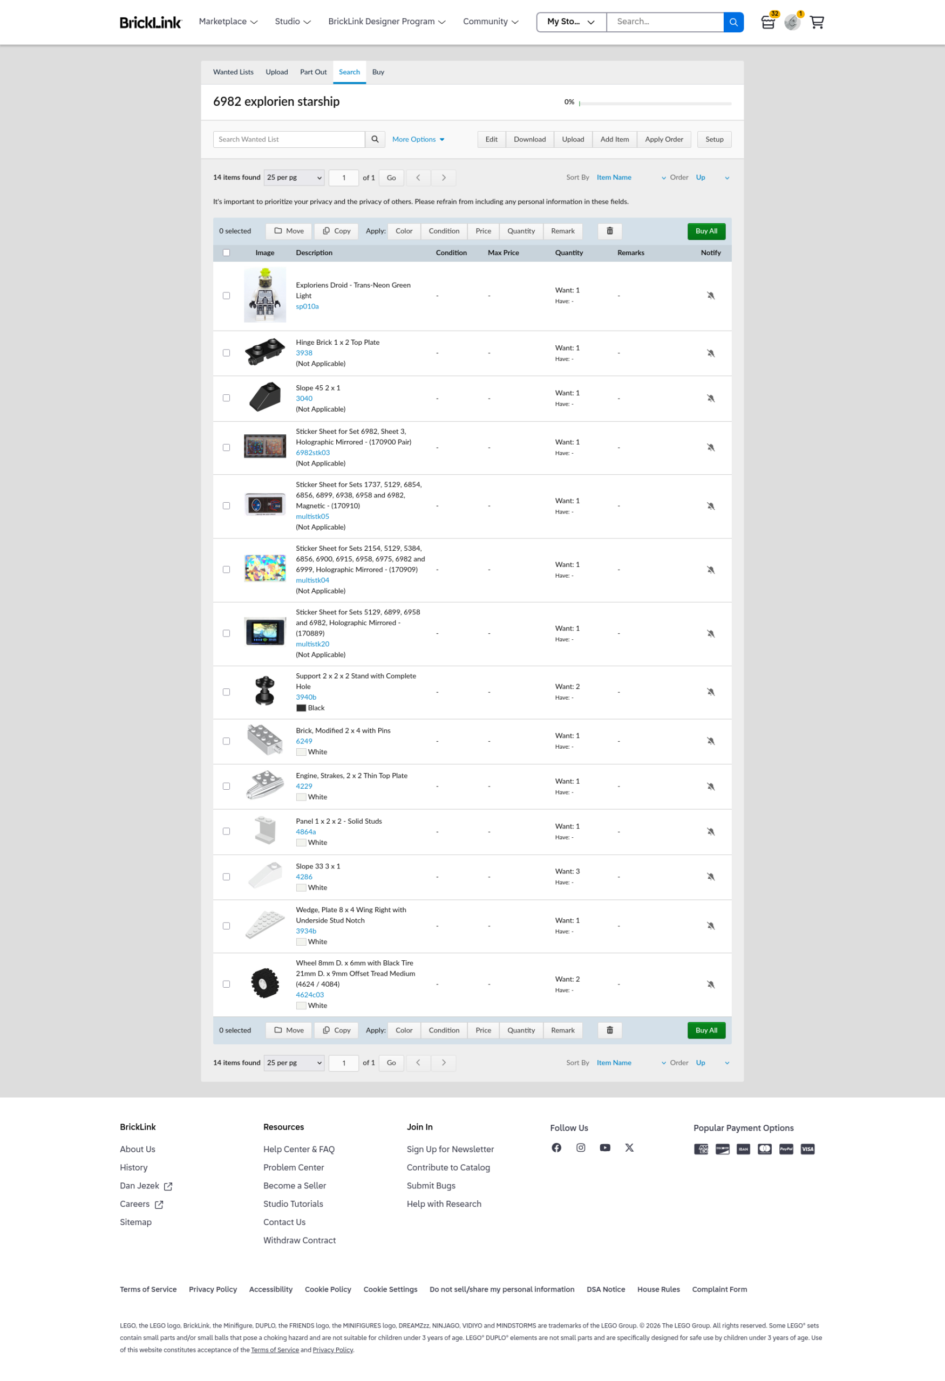Check the Slope 45 2 x 1 row
This screenshot has height=1381, width=945.
pyautogui.click(x=227, y=398)
